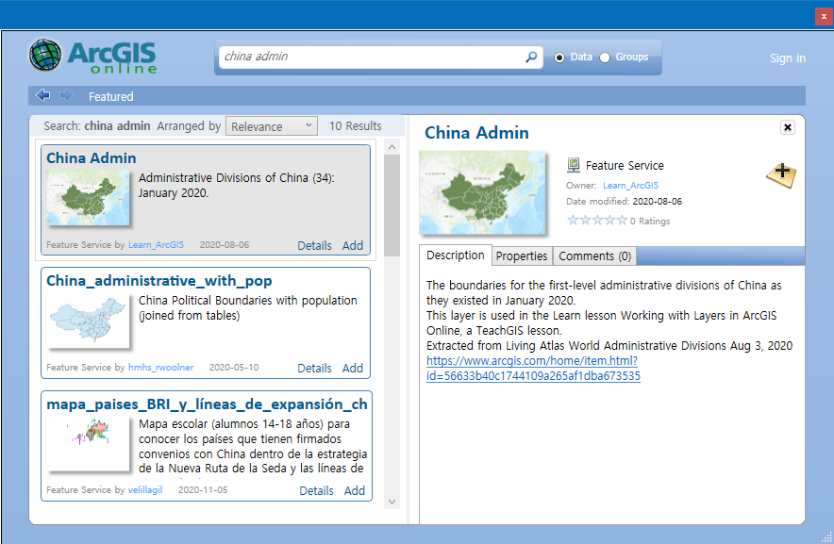
Task: Click the '0 Ratings' text
Action: tap(650, 222)
